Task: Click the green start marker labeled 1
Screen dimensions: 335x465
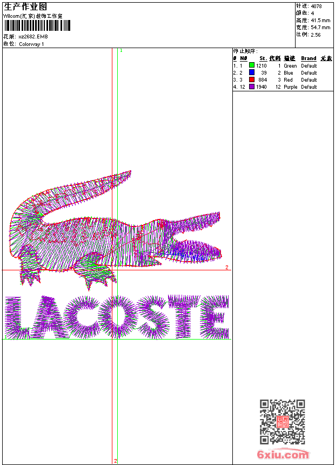Action: (121, 50)
